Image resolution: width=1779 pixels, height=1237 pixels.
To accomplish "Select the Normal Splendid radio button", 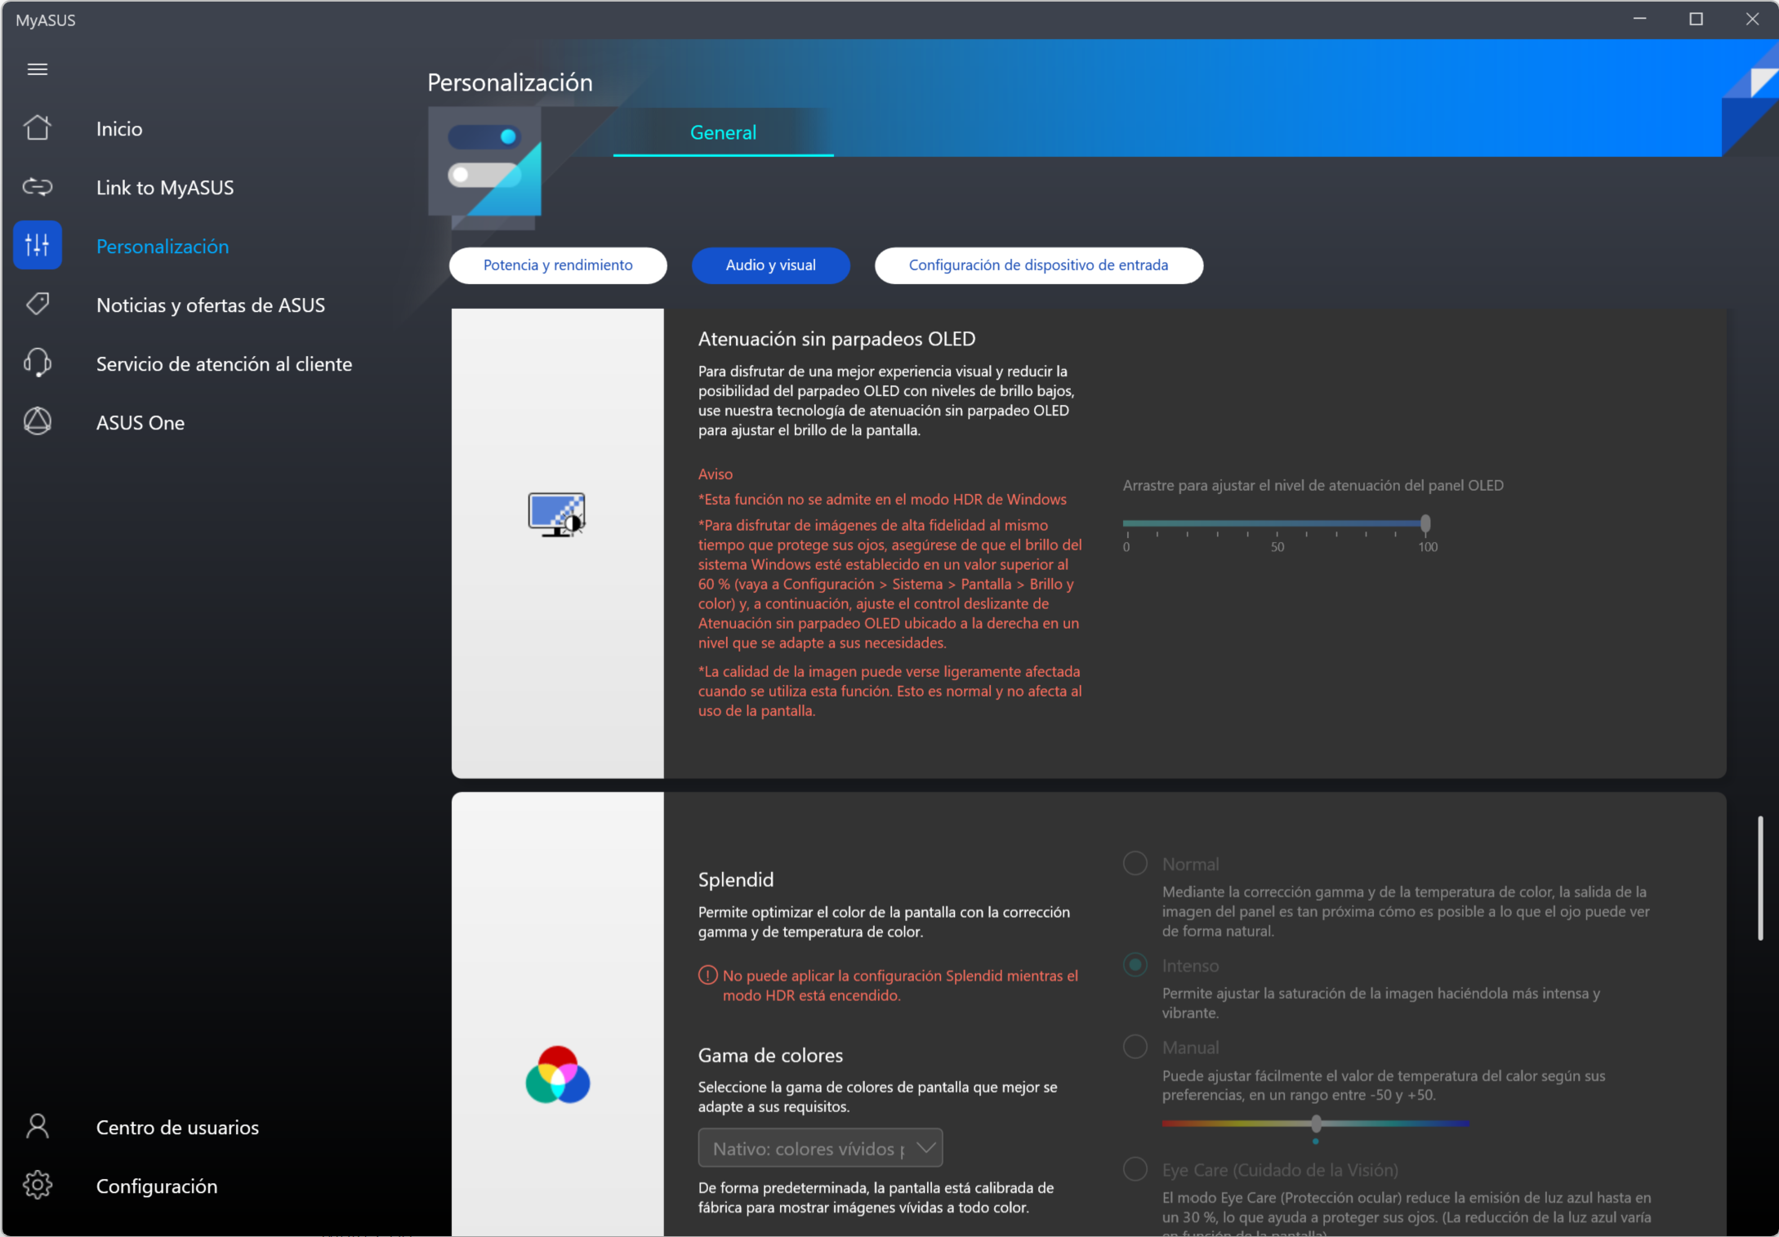I will [x=1135, y=863].
